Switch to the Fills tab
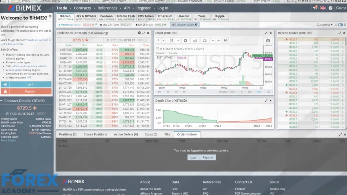This screenshot has width=347, height=195. [x=167, y=134]
